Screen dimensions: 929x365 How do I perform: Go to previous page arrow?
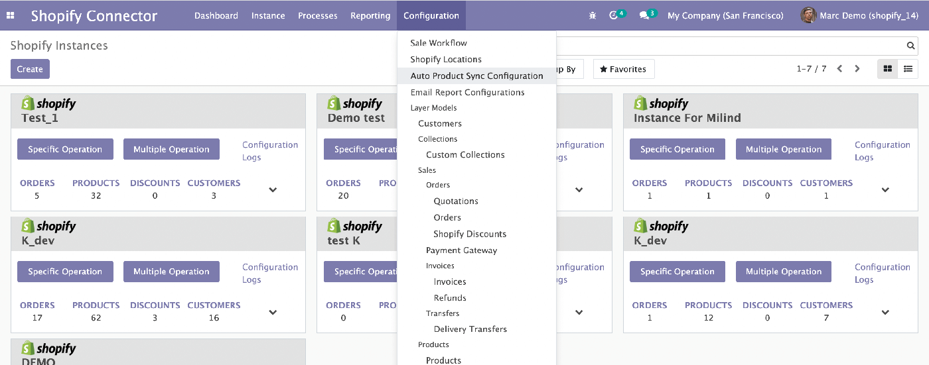pos(839,69)
